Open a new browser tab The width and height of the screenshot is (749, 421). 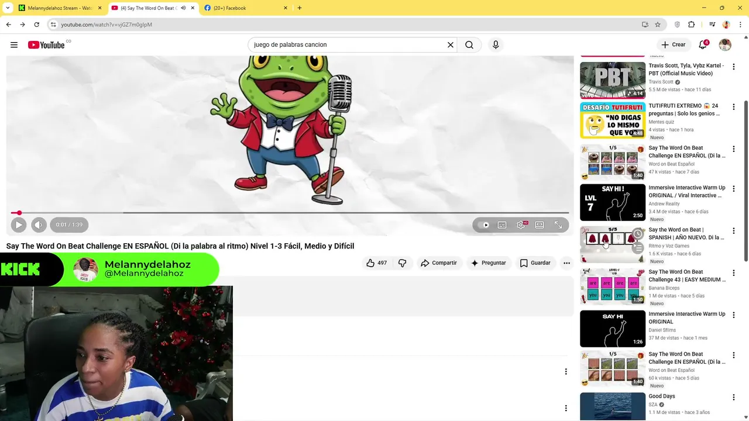(x=300, y=8)
